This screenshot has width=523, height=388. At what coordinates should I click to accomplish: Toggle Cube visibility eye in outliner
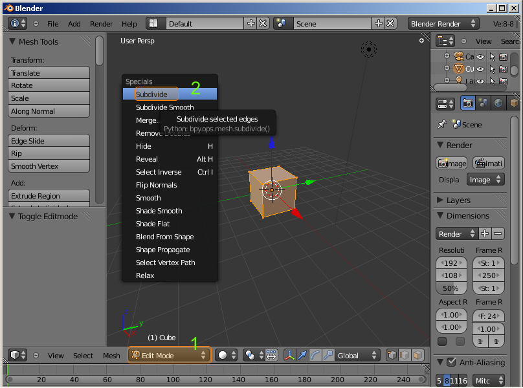(480, 69)
